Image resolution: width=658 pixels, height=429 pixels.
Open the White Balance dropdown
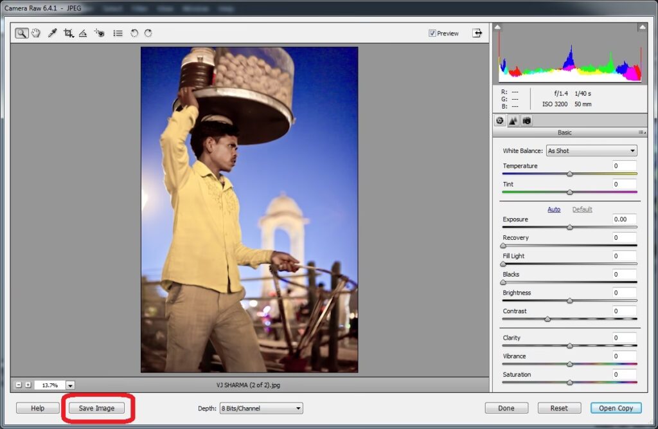tap(591, 151)
